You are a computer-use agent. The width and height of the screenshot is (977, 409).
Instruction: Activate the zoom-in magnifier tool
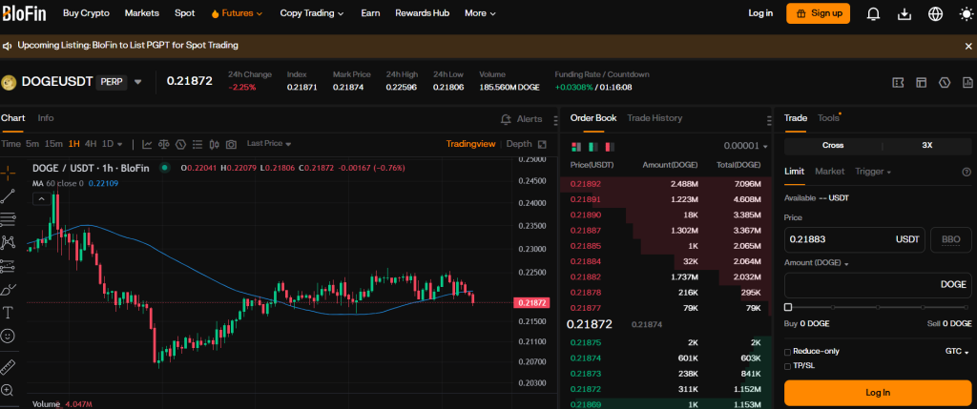8,390
